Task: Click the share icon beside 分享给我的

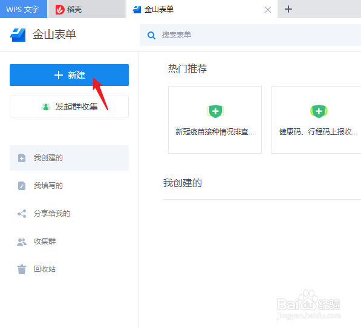Action: coord(22,214)
